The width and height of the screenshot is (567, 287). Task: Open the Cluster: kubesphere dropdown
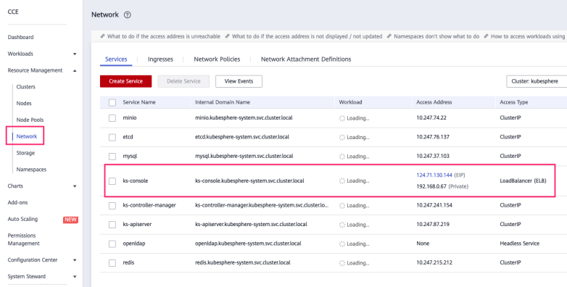pos(537,81)
